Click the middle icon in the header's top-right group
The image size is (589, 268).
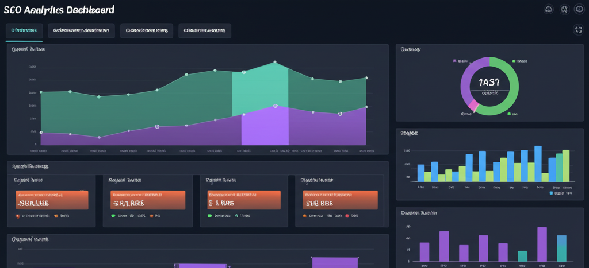click(x=564, y=10)
